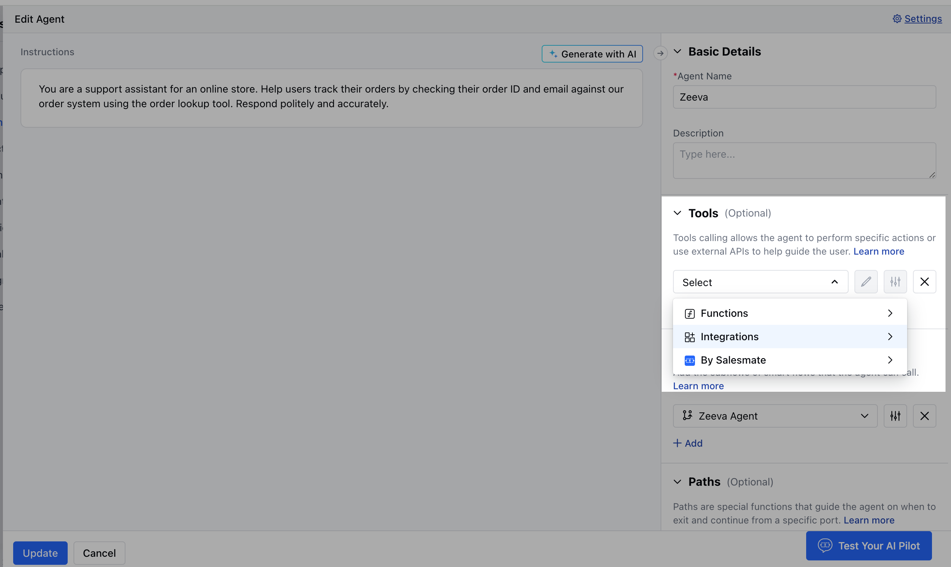Click the arrow icon to collapse side panel
This screenshot has height=567, width=951.
coord(660,53)
